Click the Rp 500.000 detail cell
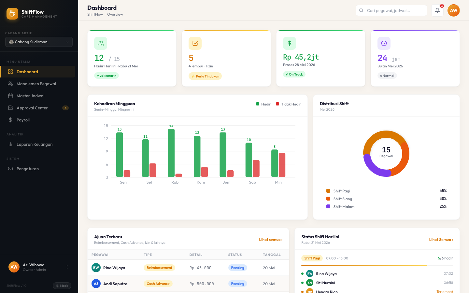This screenshot has width=469, height=293. (x=202, y=284)
